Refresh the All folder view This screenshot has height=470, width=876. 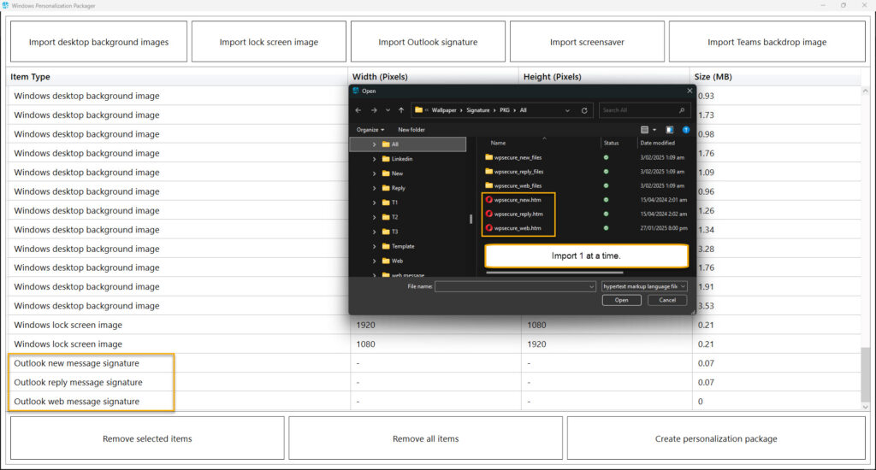click(584, 110)
